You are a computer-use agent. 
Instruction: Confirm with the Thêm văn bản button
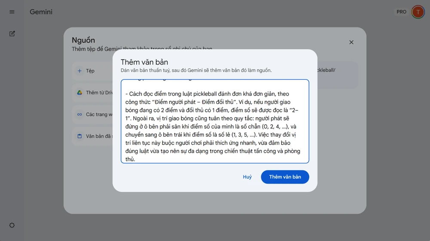(x=285, y=177)
